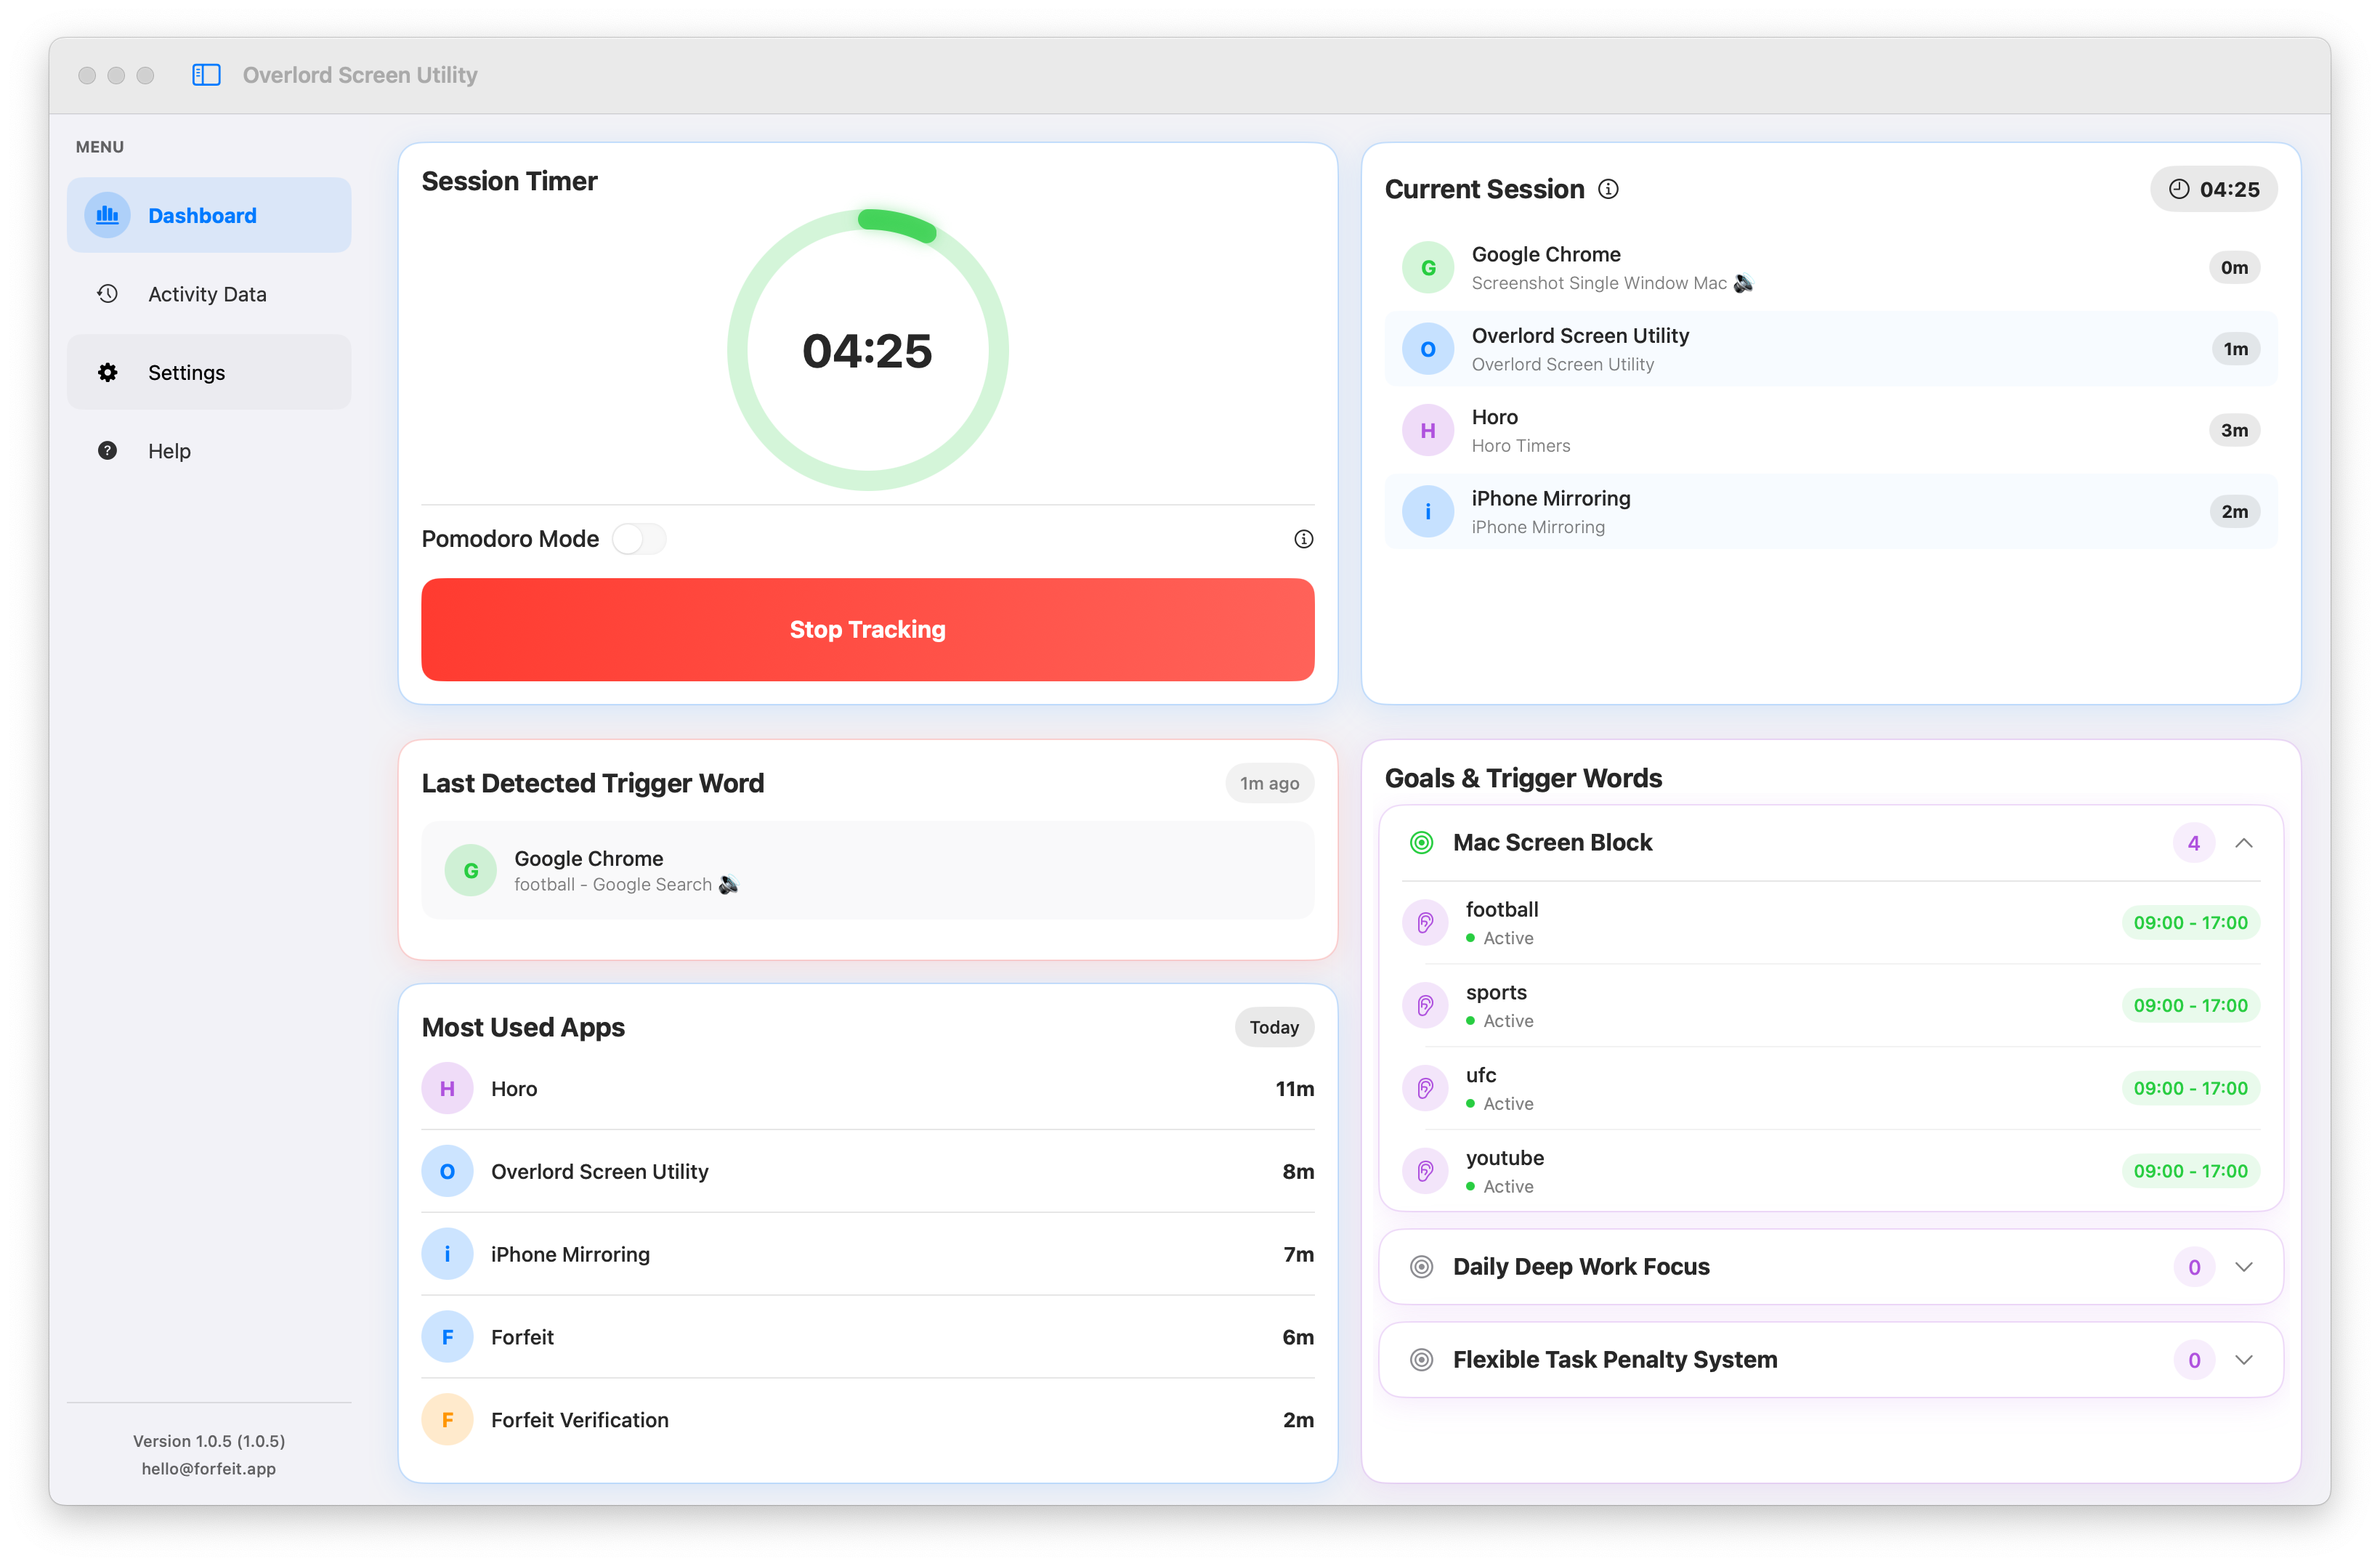The height and width of the screenshot is (1566, 2380).
Task: Open Pomodoro Mode info icon
Action: click(1303, 539)
